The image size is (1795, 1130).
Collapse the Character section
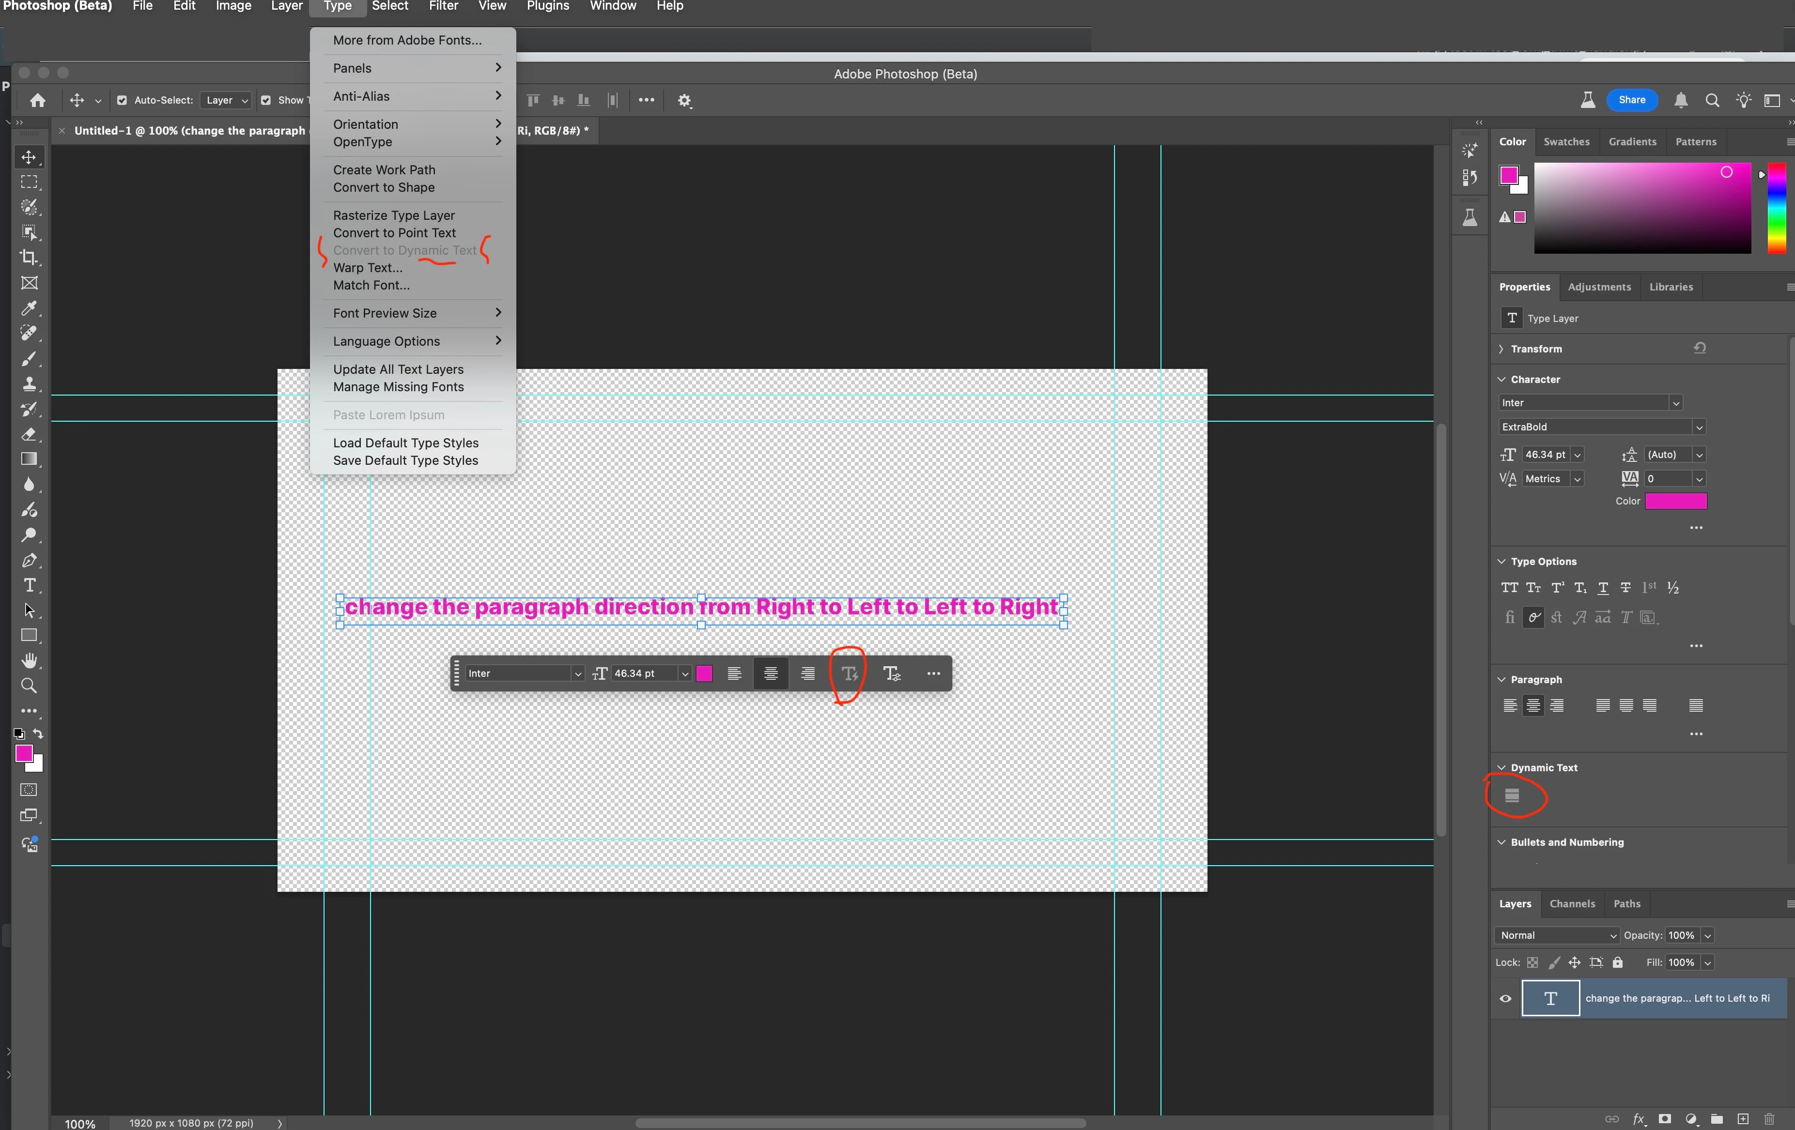(x=1501, y=379)
